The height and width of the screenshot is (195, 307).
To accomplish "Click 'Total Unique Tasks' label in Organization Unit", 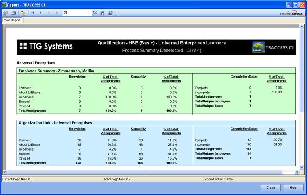I will [x=209, y=158].
